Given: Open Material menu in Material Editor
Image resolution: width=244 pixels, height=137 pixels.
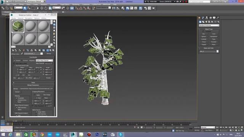Looking at the screenshot, I should tap(20, 18).
